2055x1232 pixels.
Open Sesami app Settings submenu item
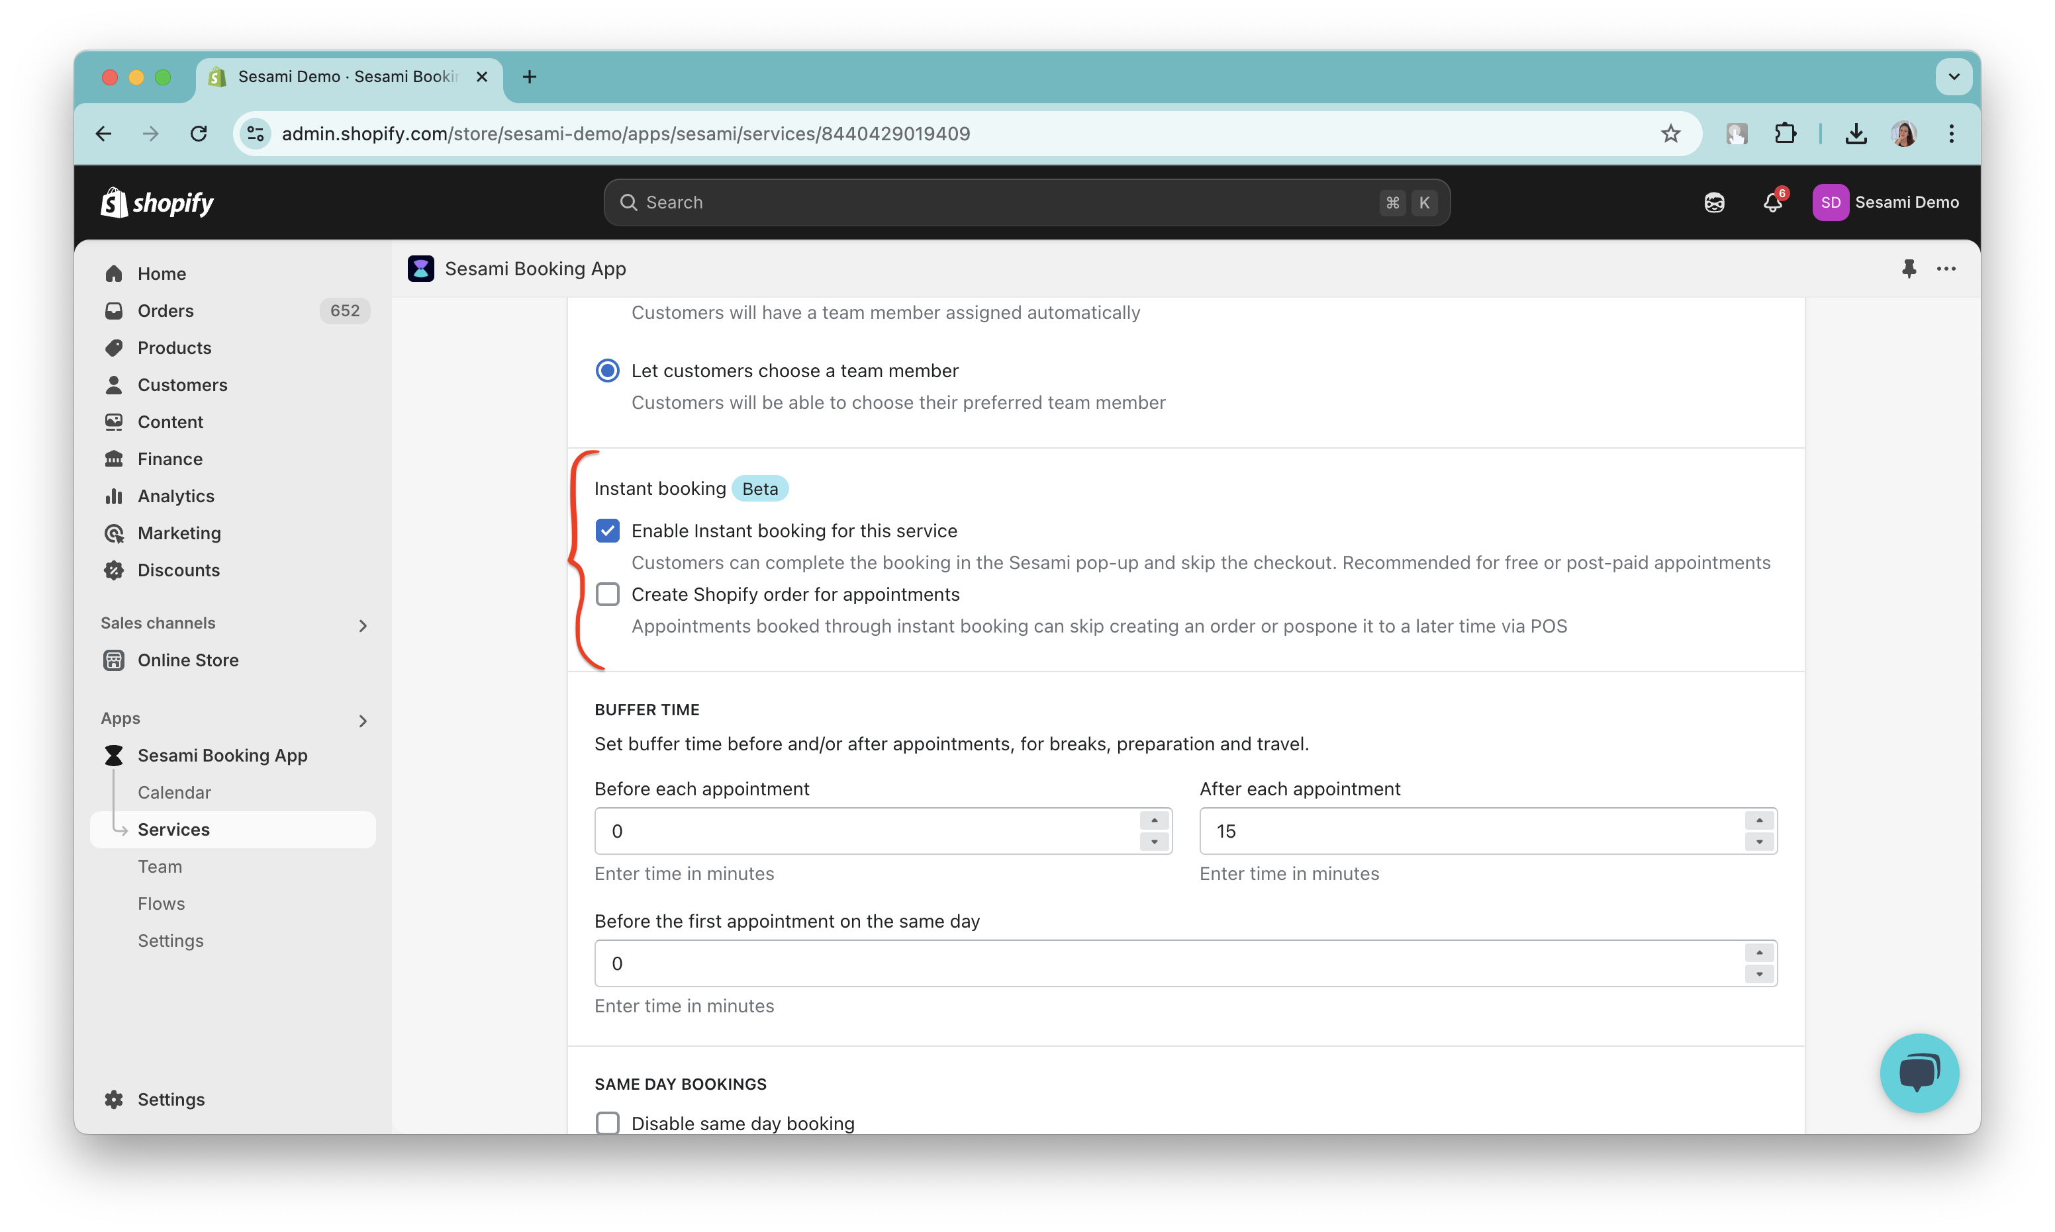(170, 941)
